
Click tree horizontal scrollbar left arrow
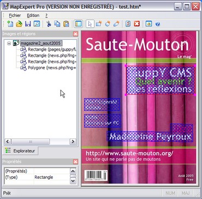[x=8, y=141]
